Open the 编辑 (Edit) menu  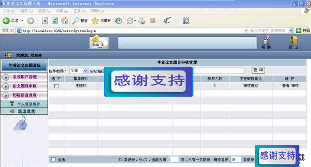click(26, 11)
